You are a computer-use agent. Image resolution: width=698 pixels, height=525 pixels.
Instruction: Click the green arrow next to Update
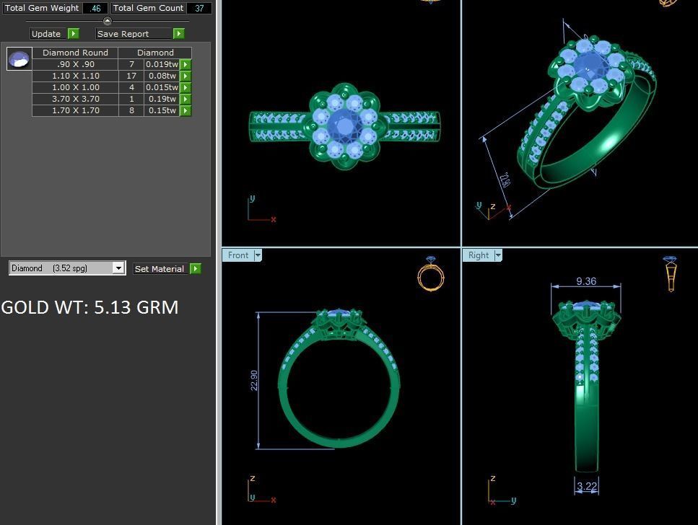(74, 34)
